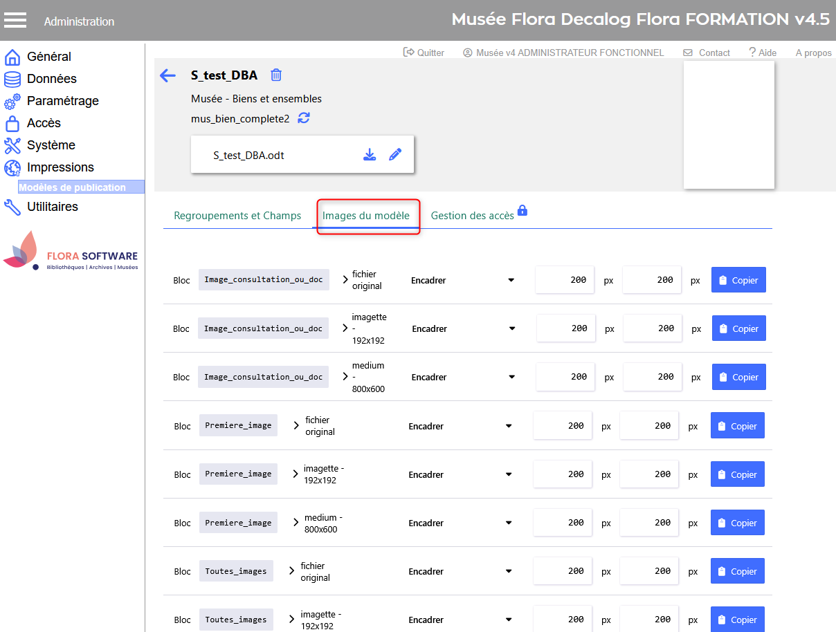This screenshot has height=632, width=836.
Task: Click Copier button for first block row
Action: click(738, 280)
